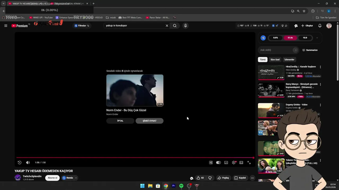Open the vidIQ blue icon in stats bar
Viewport: 339px width, 190px height.
273,26
